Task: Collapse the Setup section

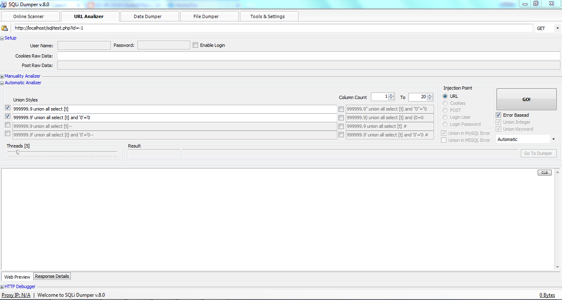Action: tap(2, 38)
